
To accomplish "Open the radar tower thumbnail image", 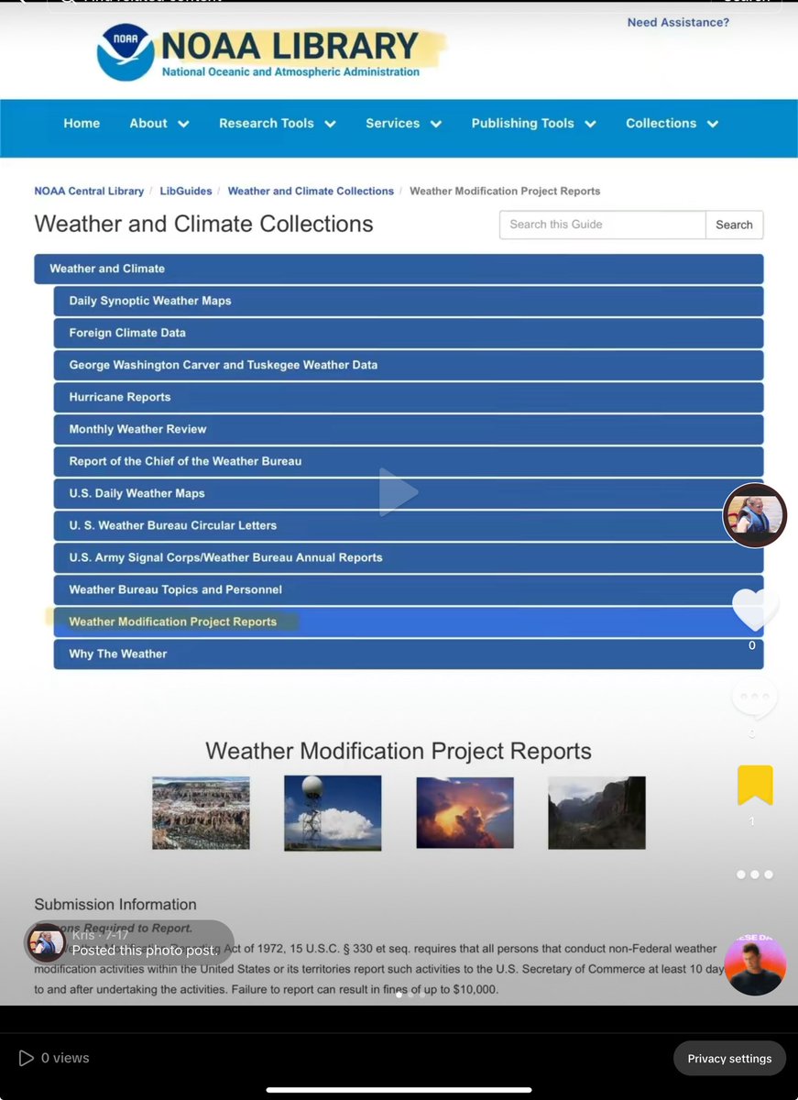I will [x=333, y=813].
